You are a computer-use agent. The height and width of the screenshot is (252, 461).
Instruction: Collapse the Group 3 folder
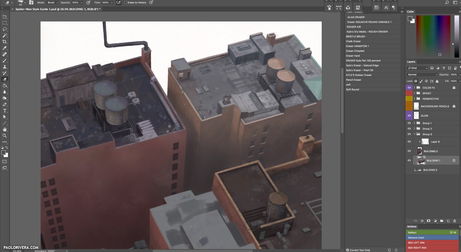click(x=414, y=134)
